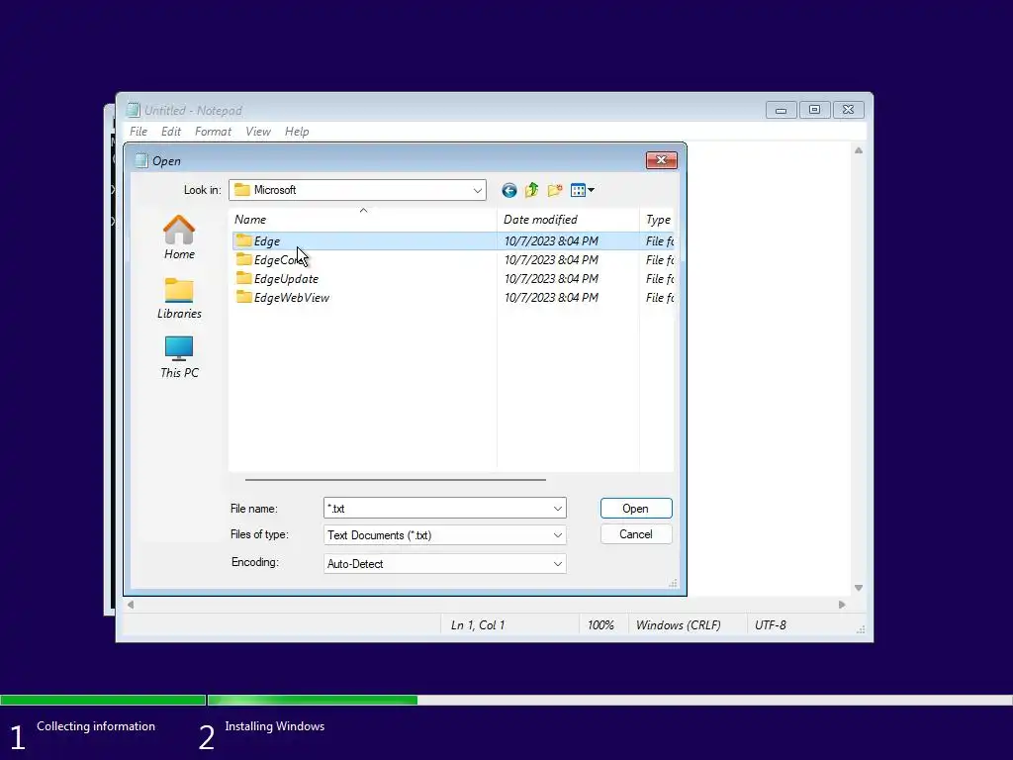The height and width of the screenshot is (760, 1013).
Task: Click the Notepad icon in the Open dialog's title bar
Action: click(x=140, y=161)
